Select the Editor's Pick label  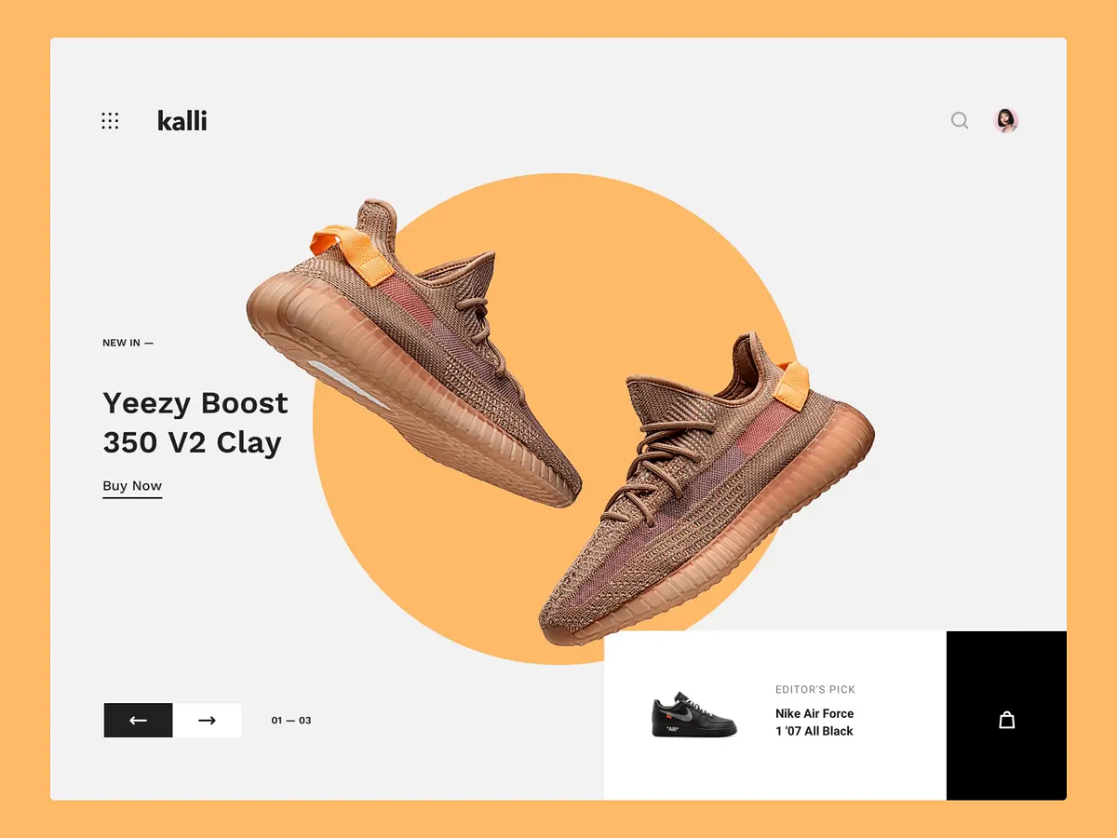[x=817, y=689]
